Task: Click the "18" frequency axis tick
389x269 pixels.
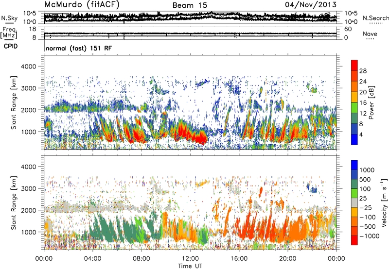Action: click(x=33, y=29)
